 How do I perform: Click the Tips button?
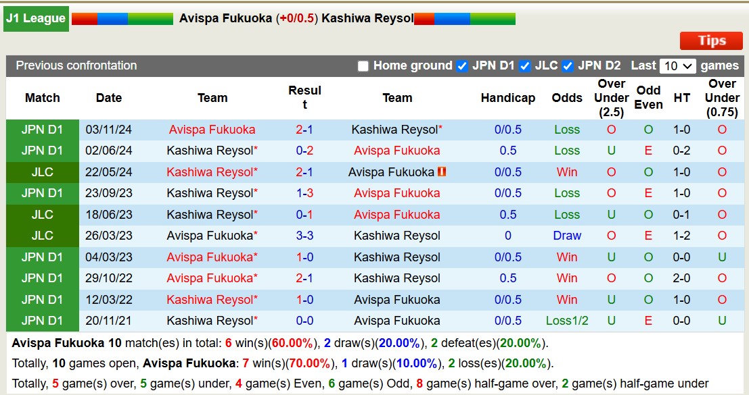coord(710,41)
